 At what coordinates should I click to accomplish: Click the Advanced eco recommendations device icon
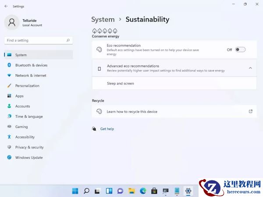100,69
